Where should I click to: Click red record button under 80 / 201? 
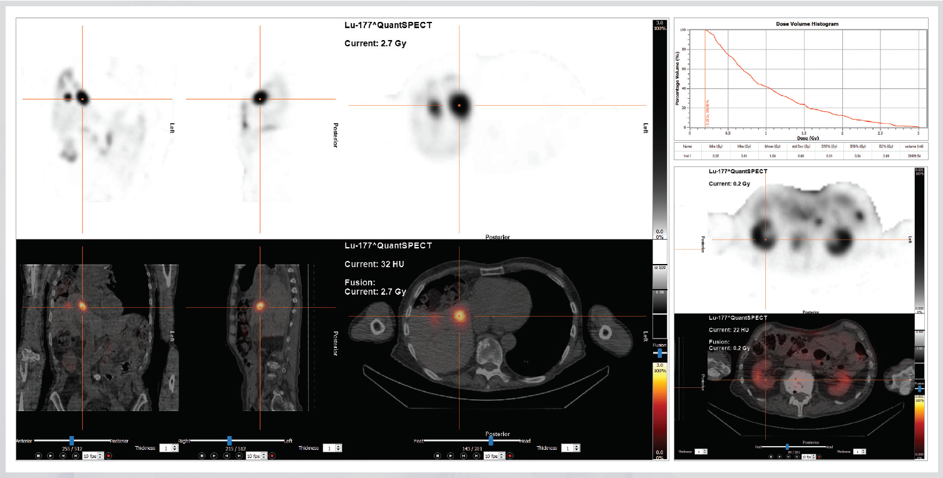819,457
